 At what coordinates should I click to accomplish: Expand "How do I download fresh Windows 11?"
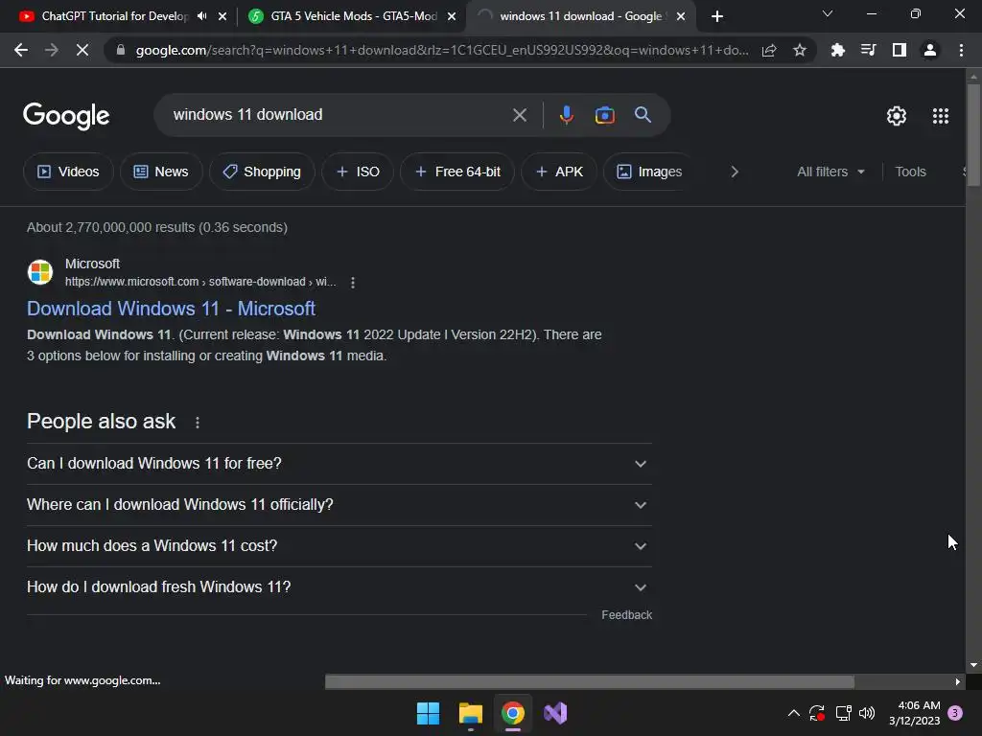coord(339,587)
